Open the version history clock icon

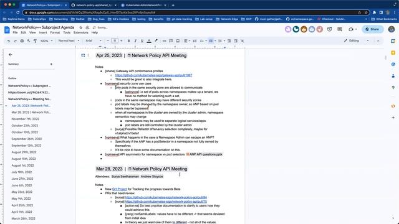pyautogui.click(x=330, y=29)
